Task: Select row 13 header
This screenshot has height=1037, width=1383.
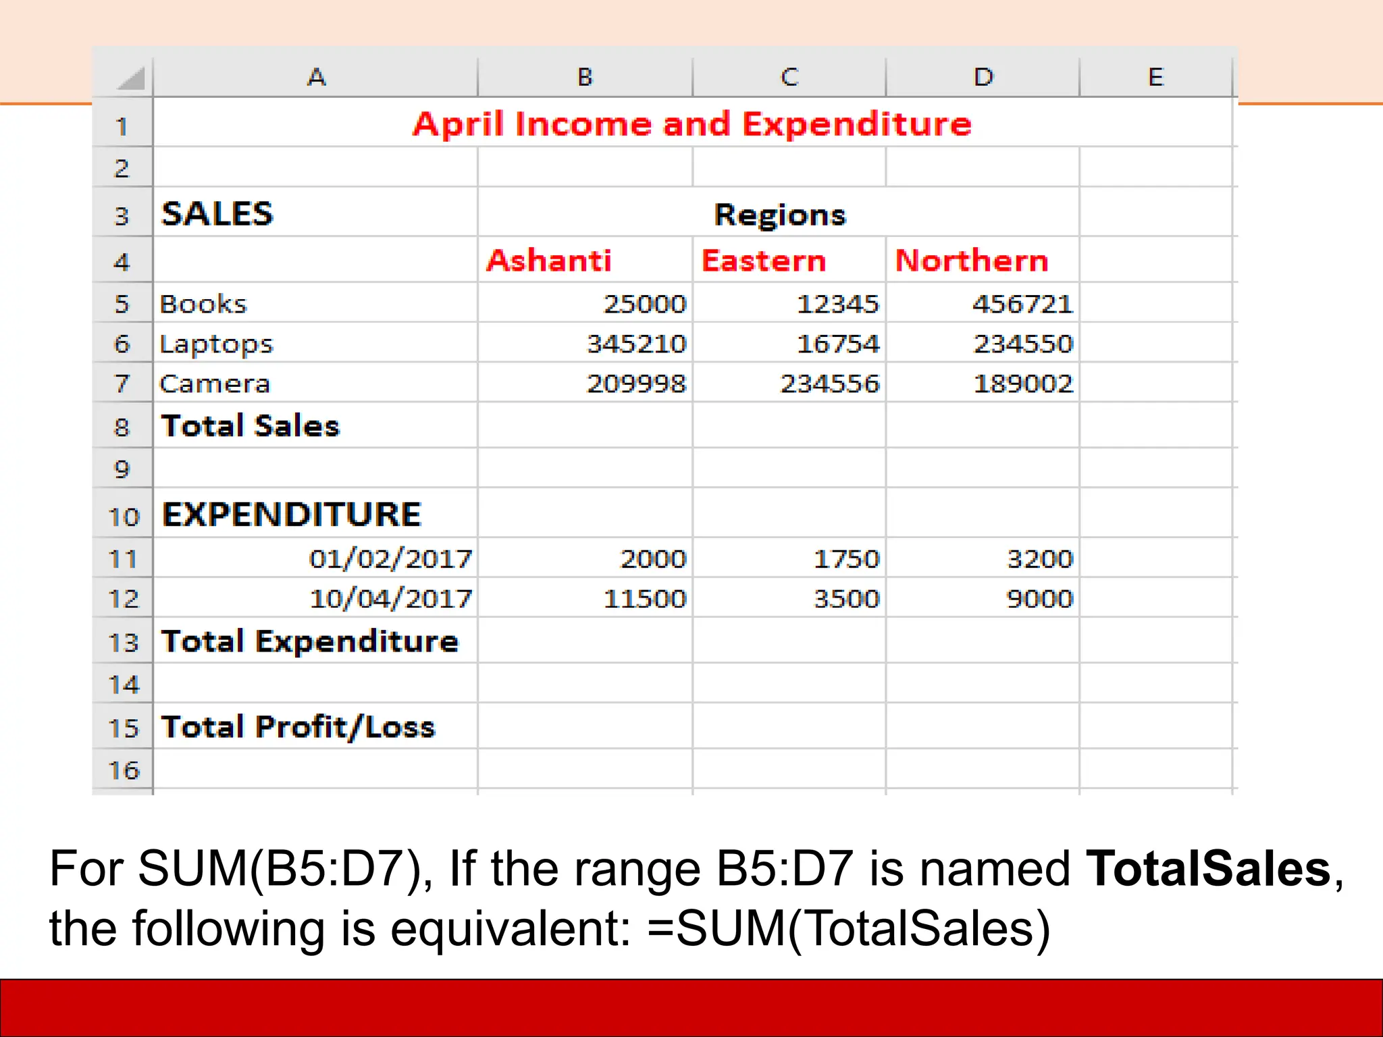Action: coord(122,640)
